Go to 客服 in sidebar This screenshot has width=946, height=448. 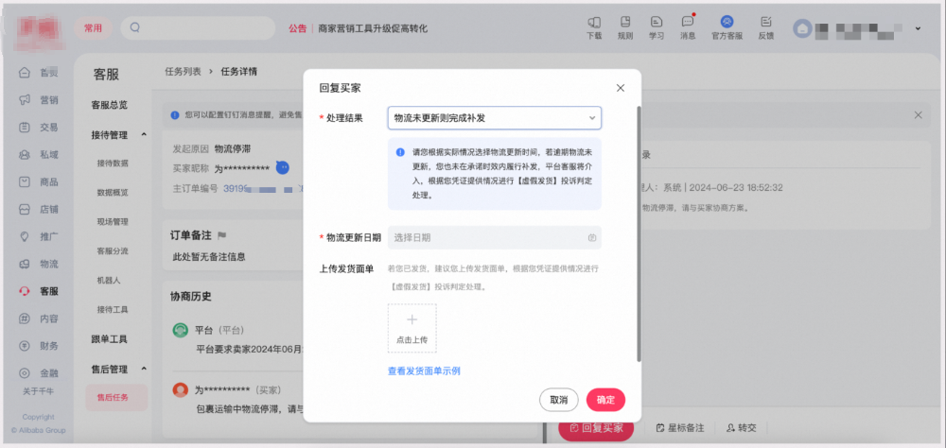click(40, 291)
